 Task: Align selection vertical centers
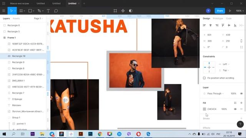(229, 25)
